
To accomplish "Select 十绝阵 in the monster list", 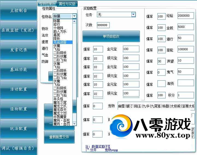I will tap(63, 28).
